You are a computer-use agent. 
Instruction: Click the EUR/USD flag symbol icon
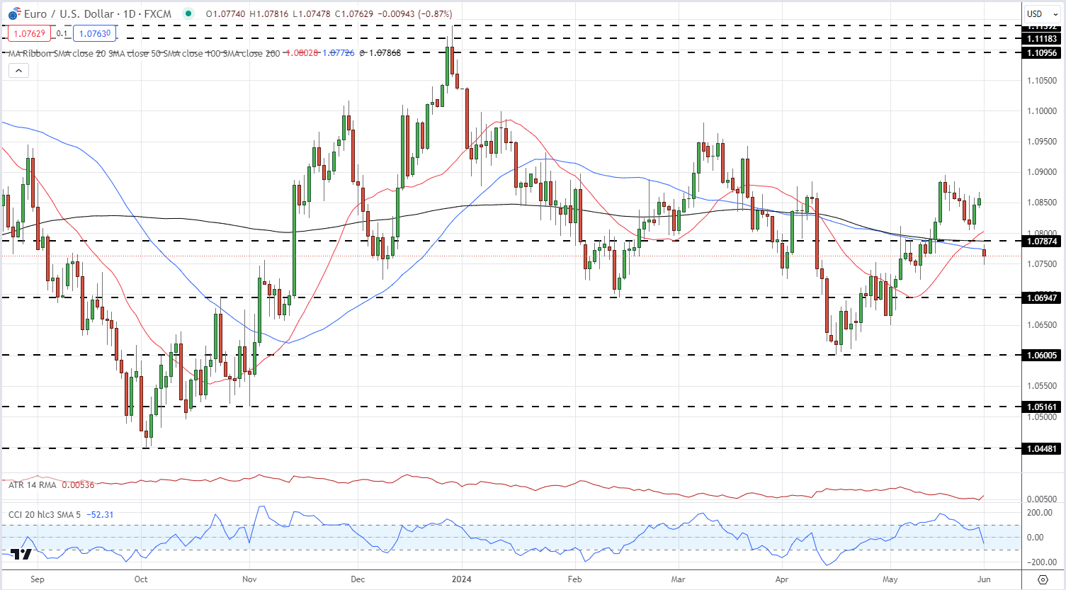coord(14,14)
